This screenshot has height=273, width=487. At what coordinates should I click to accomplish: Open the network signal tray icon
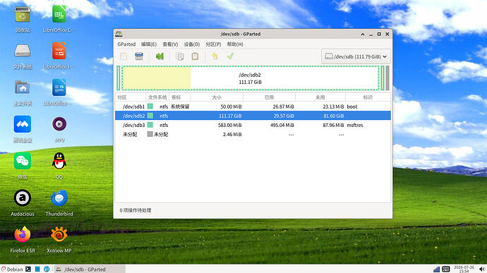click(x=436, y=269)
